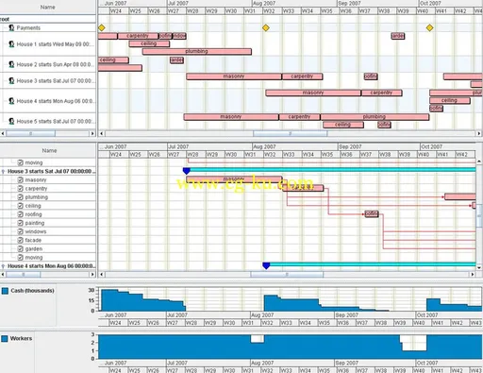The width and height of the screenshot is (483, 373).
Task: Select the painting row in lower tree
Action: tap(48, 223)
